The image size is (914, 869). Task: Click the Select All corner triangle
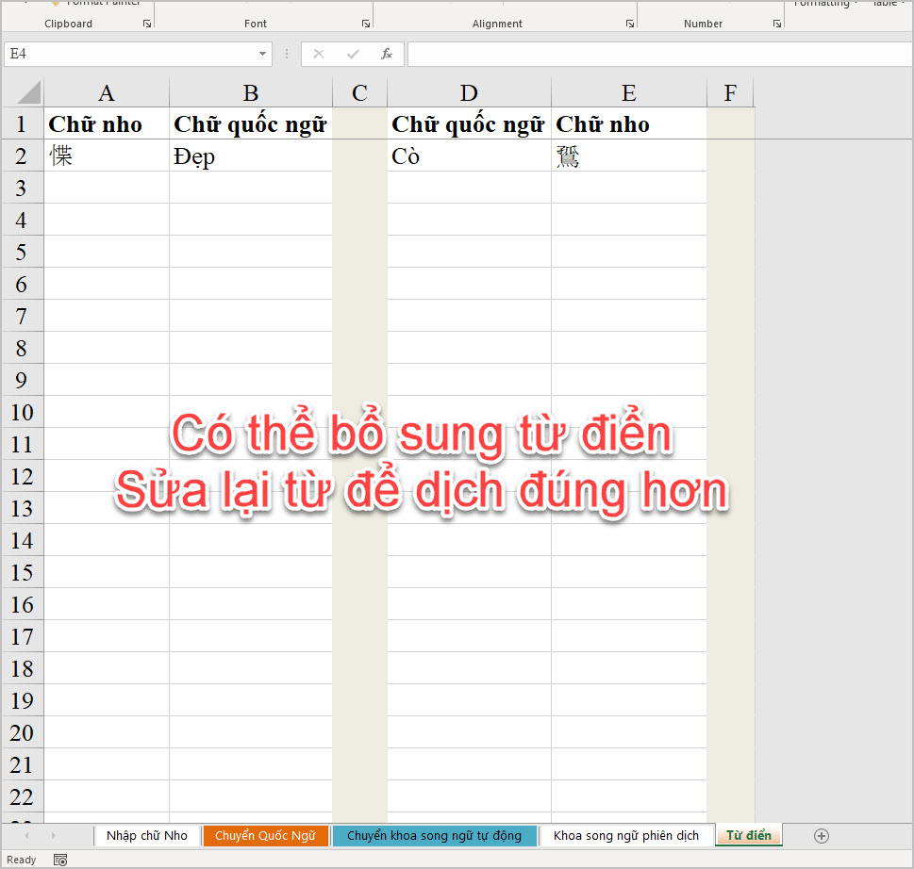(x=28, y=92)
